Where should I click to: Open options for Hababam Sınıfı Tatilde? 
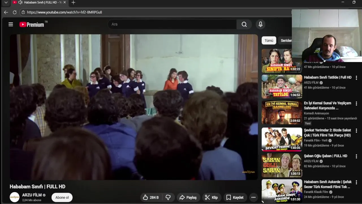(x=356, y=78)
